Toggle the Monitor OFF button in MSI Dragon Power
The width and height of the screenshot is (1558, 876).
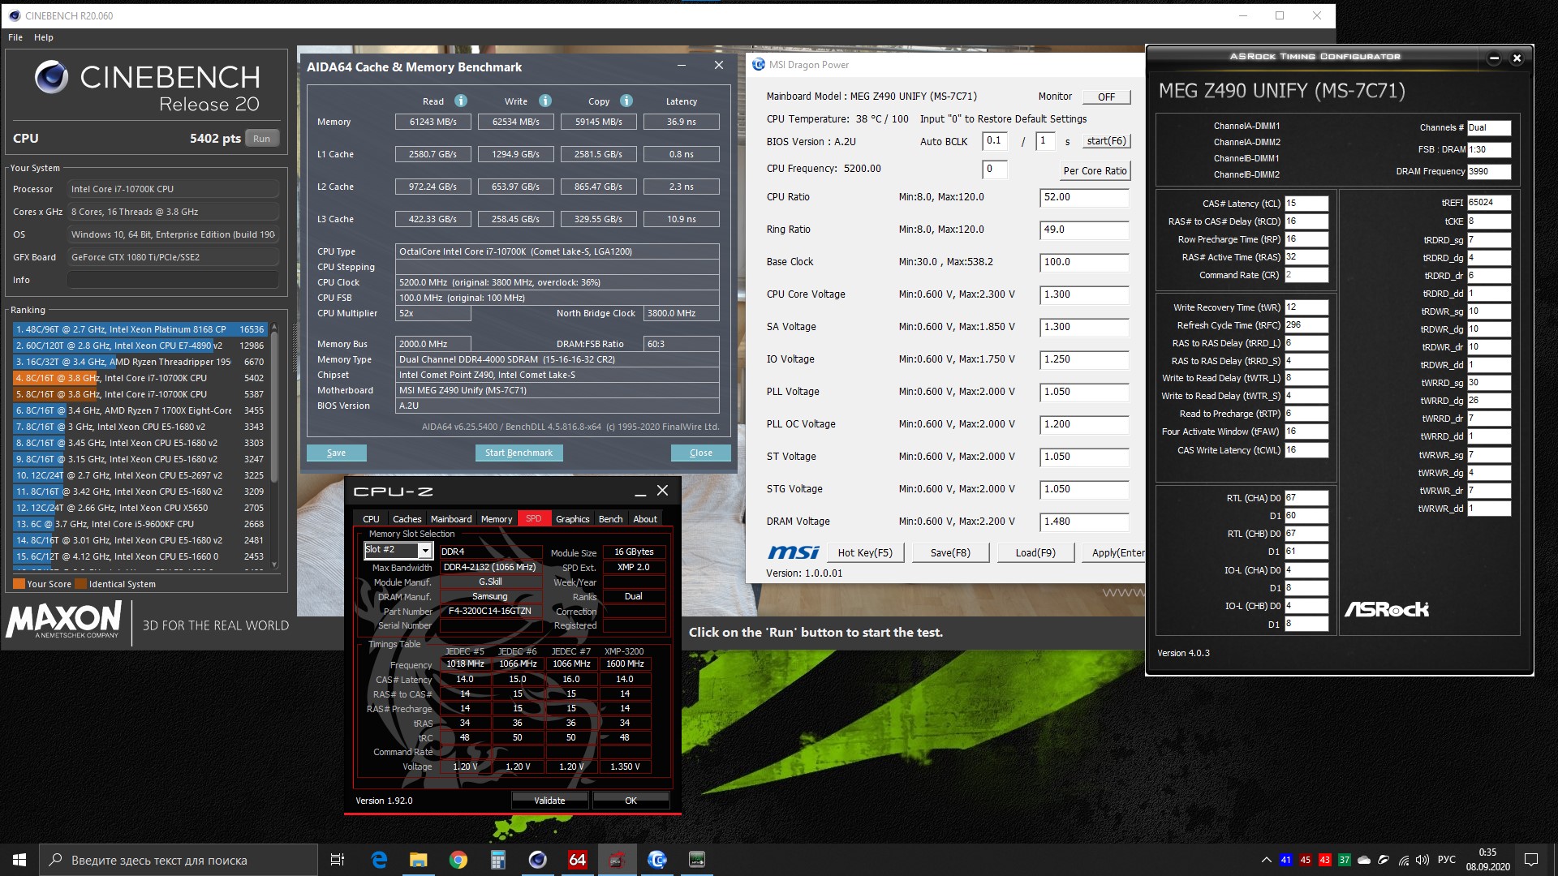point(1106,97)
